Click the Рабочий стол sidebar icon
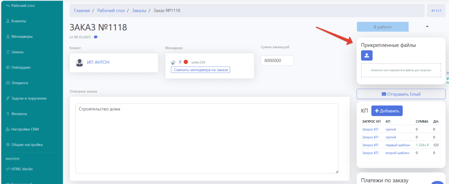 [8, 5]
